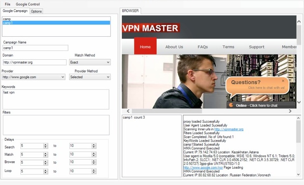This screenshot has width=304, height=185.
Task: Open the Provider dropdown
Action: point(33,77)
